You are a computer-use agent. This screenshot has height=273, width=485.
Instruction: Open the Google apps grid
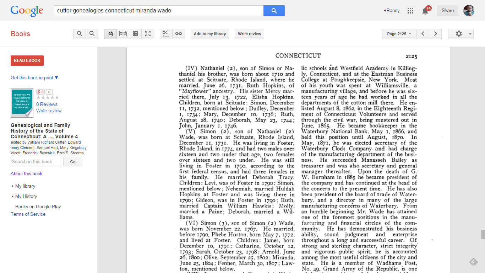[410, 11]
